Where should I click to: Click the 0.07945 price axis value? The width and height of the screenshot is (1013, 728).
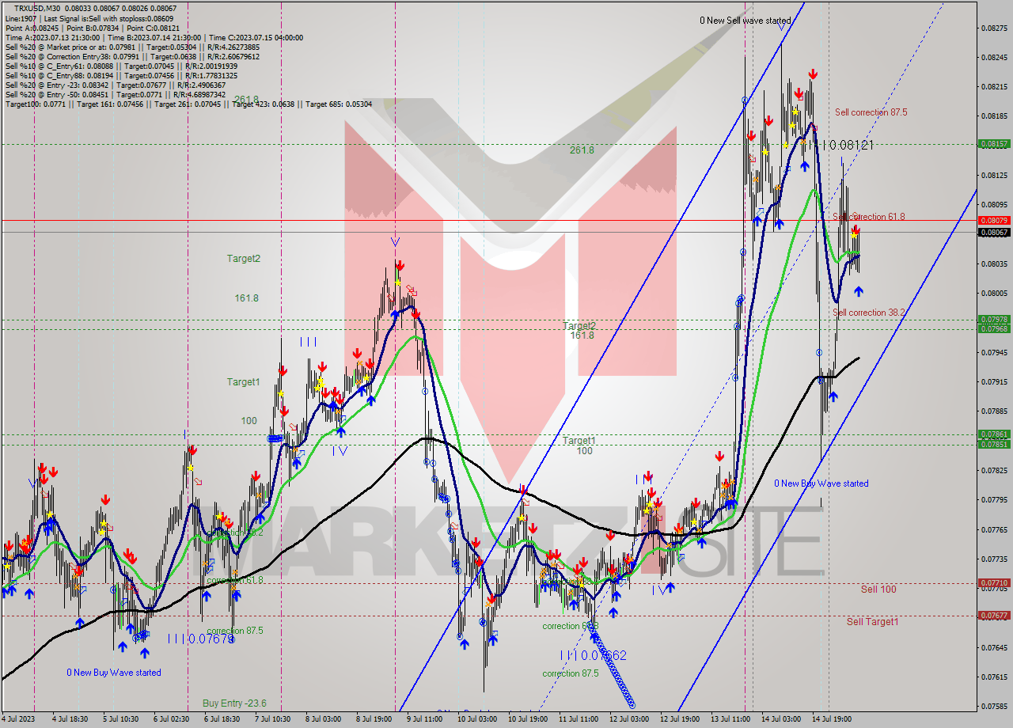[x=993, y=352]
